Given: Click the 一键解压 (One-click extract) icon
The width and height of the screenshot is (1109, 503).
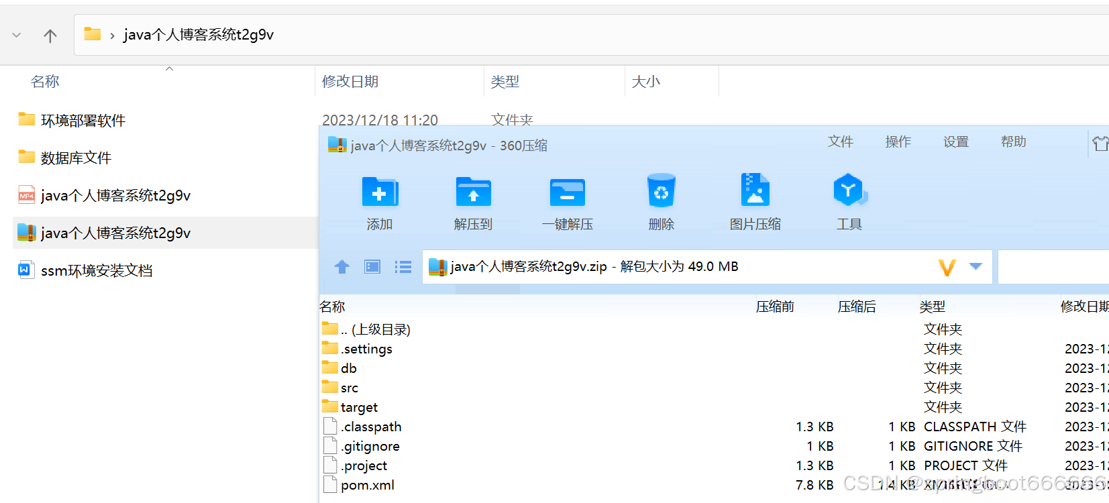Looking at the screenshot, I should pos(568,192).
